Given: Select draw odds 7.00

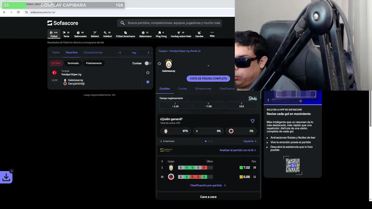Looking at the screenshot, I should [208, 105].
